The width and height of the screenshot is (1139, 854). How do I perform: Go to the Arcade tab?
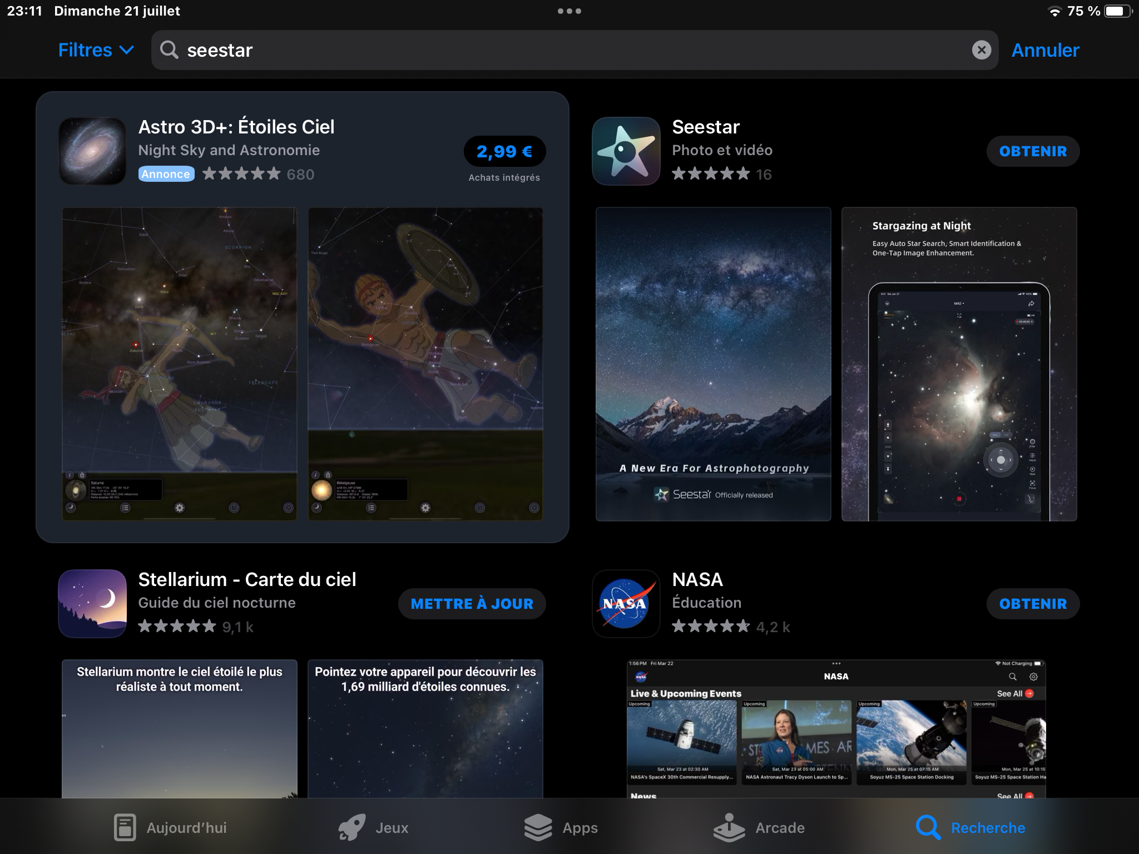click(x=759, y=828)
